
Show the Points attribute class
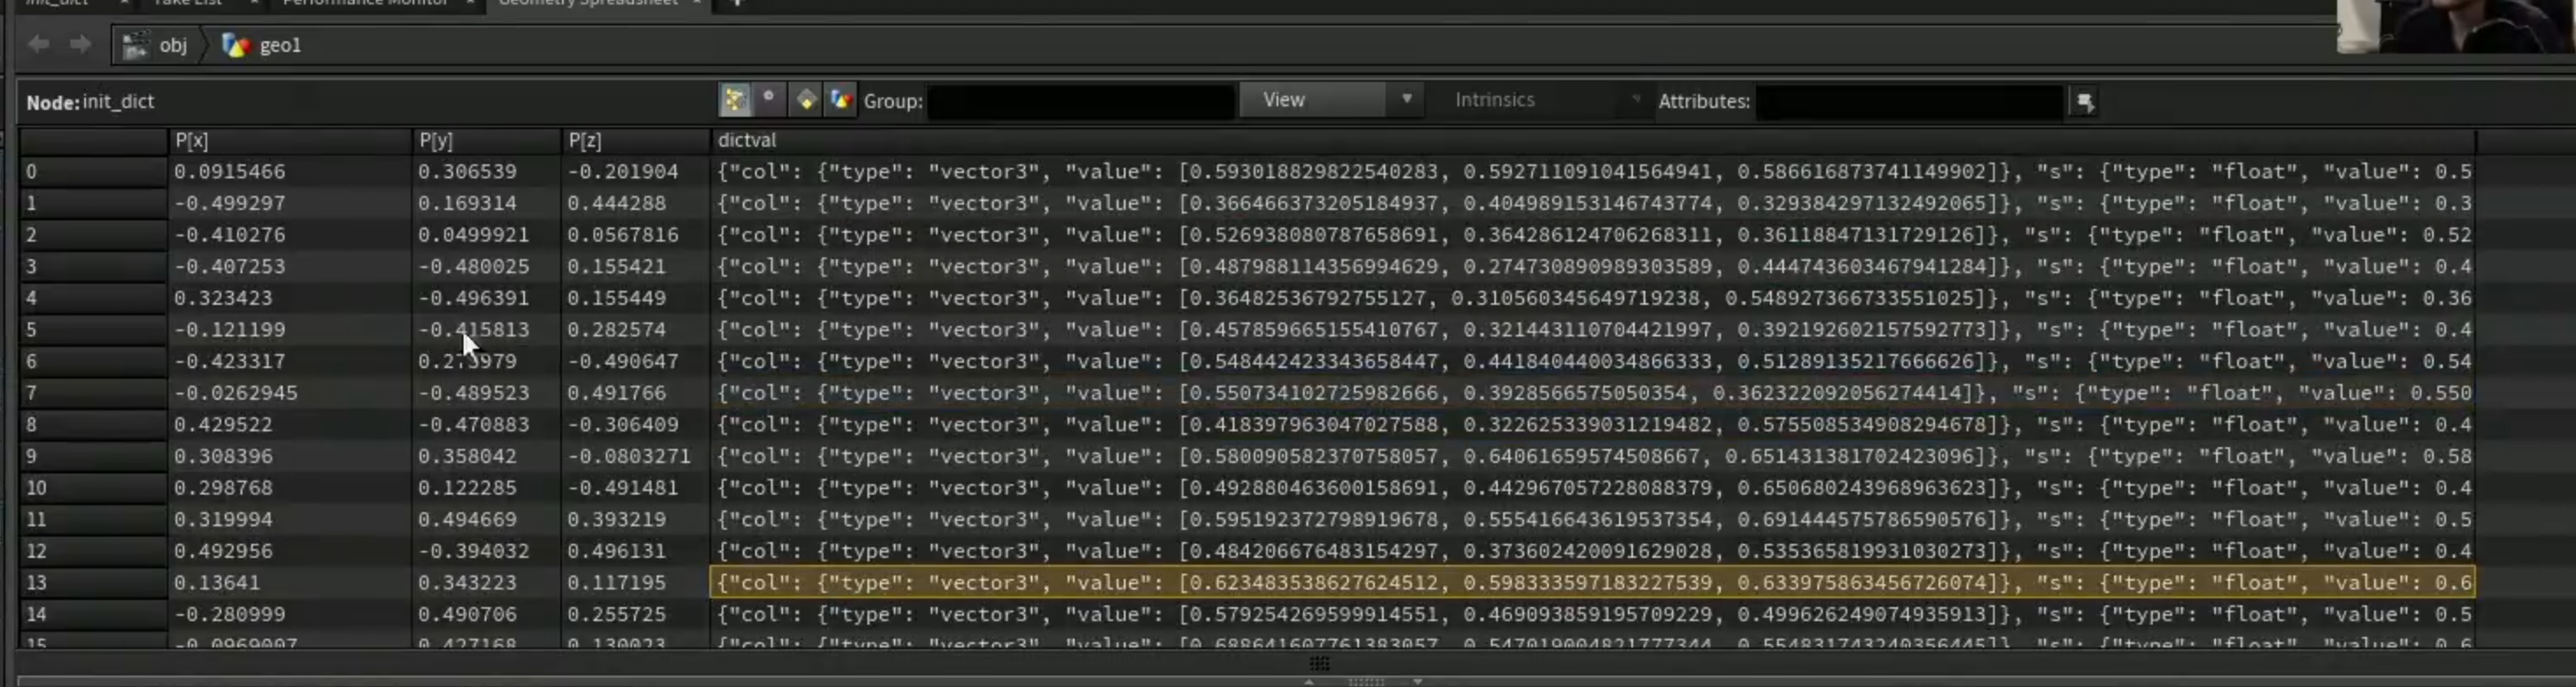[x=735, y=100]
